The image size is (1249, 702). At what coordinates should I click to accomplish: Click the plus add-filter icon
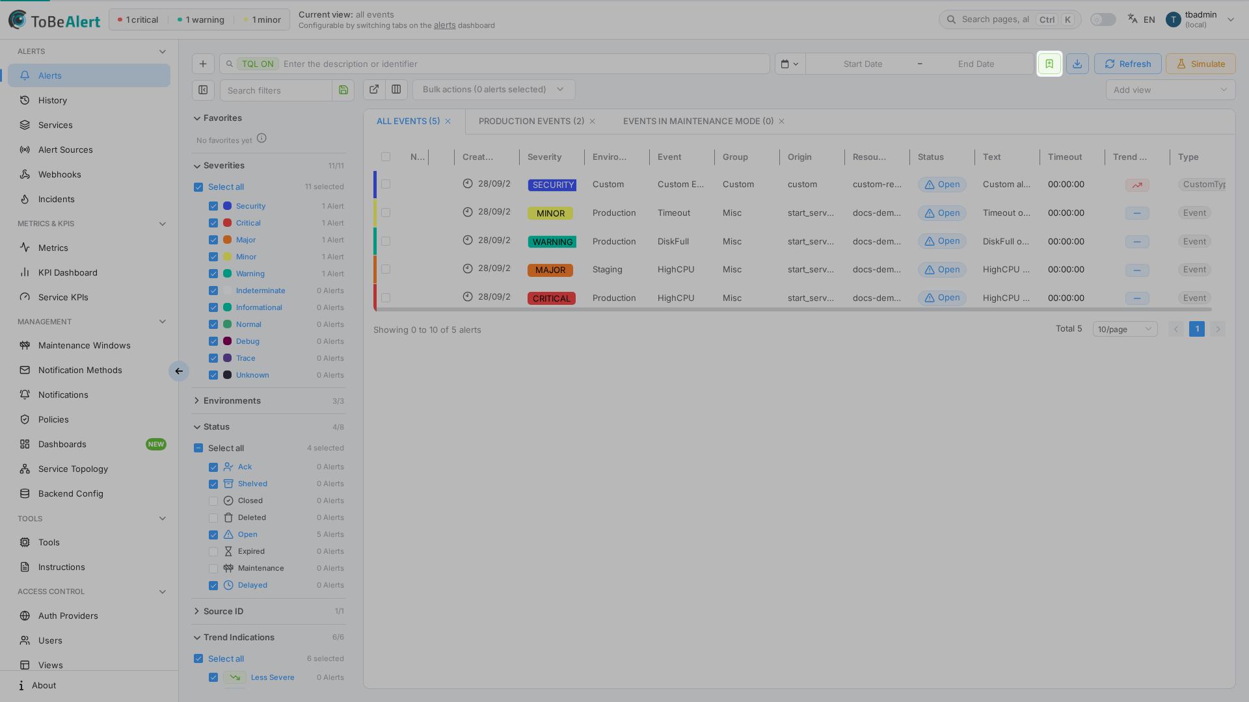click(x=203, y=64)
